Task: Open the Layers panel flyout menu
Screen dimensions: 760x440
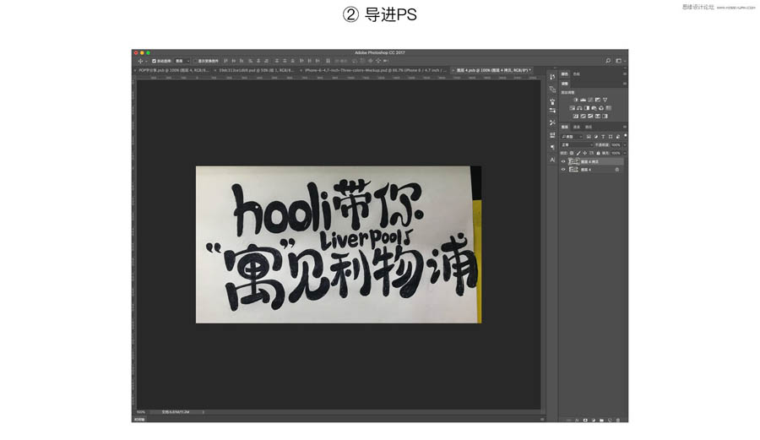Action: 625,127
